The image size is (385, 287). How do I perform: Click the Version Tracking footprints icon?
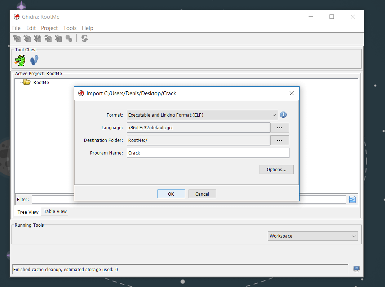click(34, 60)
